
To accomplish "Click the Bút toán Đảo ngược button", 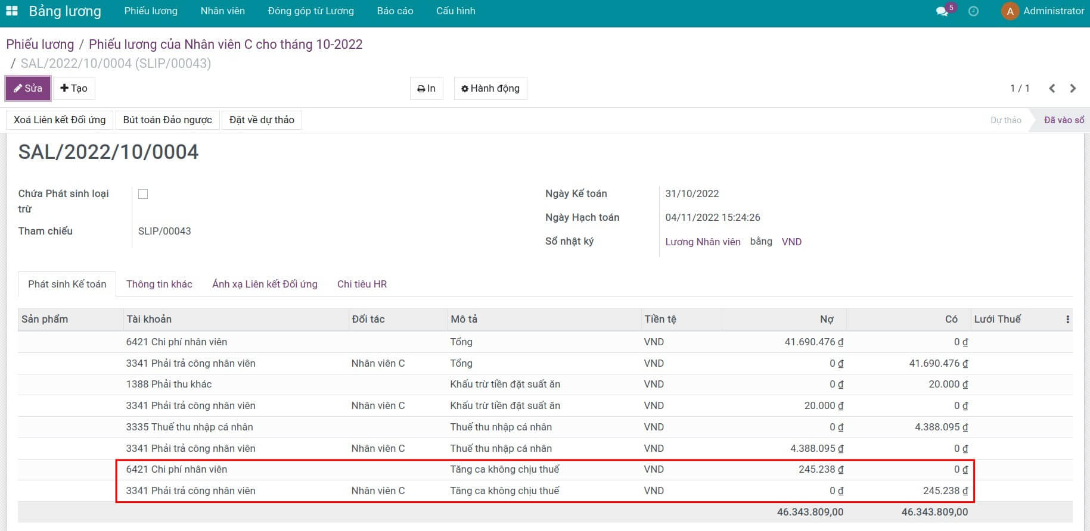I will pos(167,120).
